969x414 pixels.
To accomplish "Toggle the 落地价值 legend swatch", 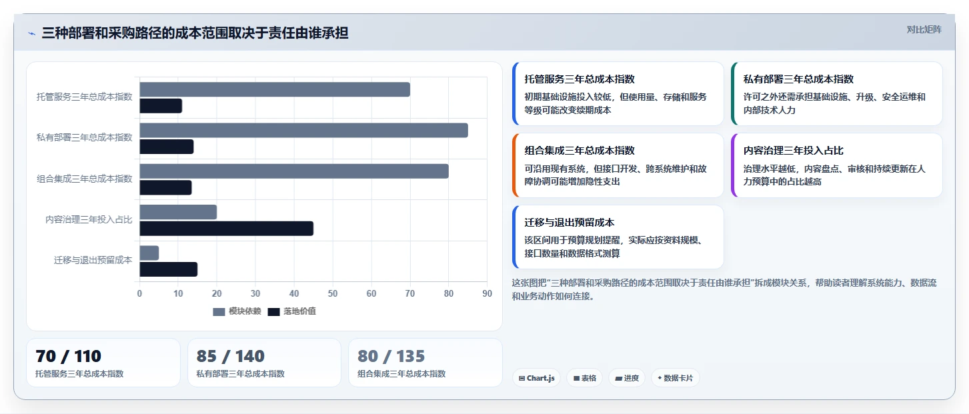I will pos(274,312).
